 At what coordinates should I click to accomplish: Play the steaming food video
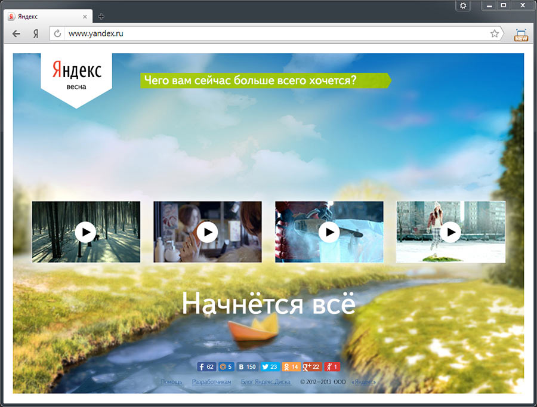tap(329, 232)
